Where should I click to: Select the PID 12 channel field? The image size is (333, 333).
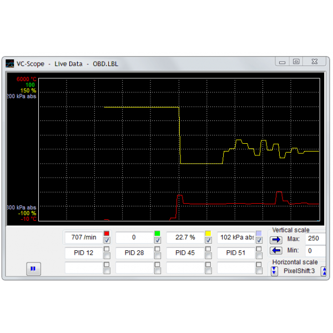84,253
